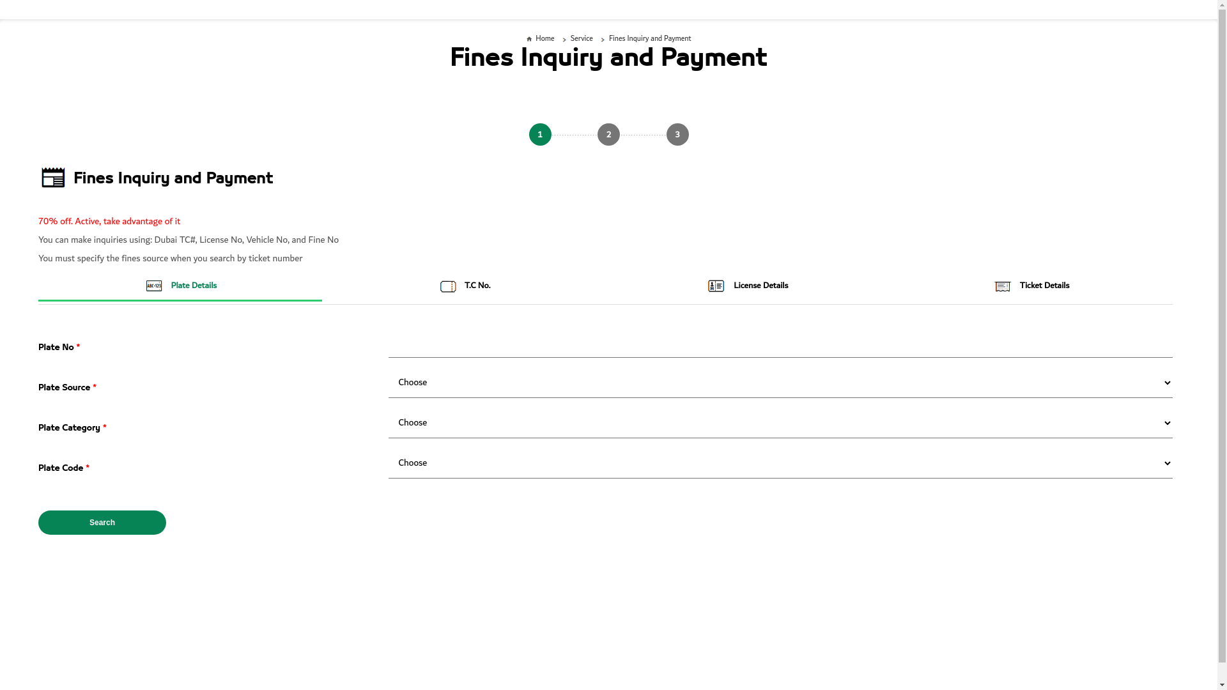Image resolution: width=1227 pixels, height=690 pixels.
Task: Click the 'Plate No' field label
Action: (x=59, y=348)
